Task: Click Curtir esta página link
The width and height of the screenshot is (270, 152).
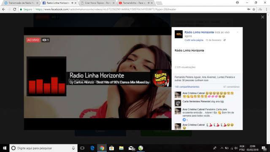Action: click(194, 40)
